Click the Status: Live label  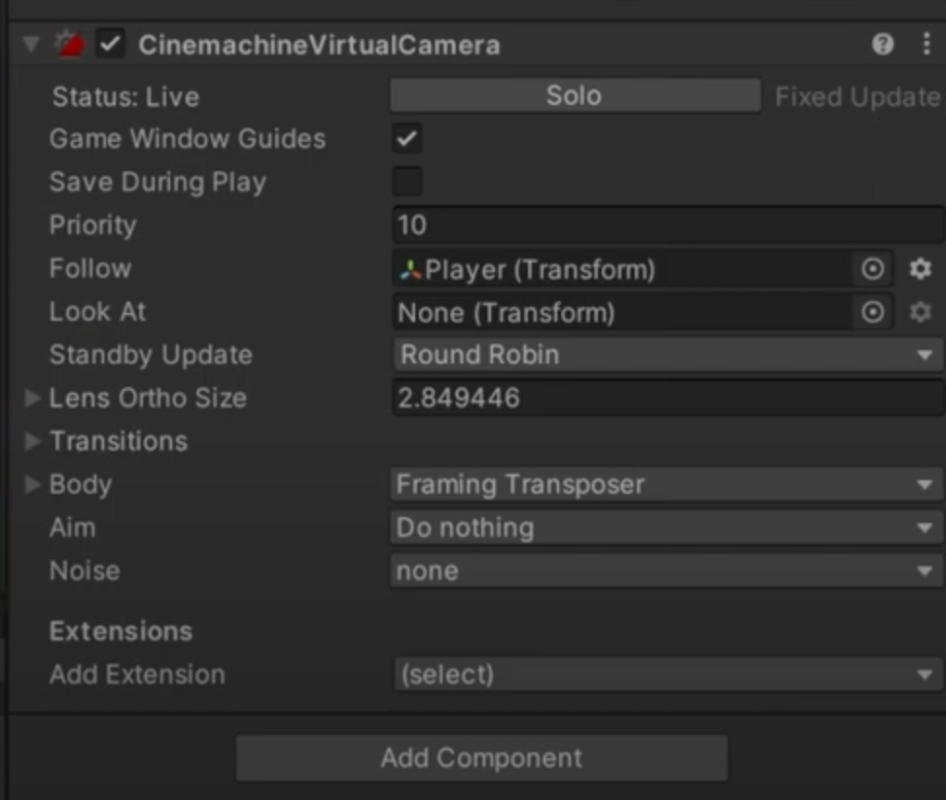pos(125,96)
